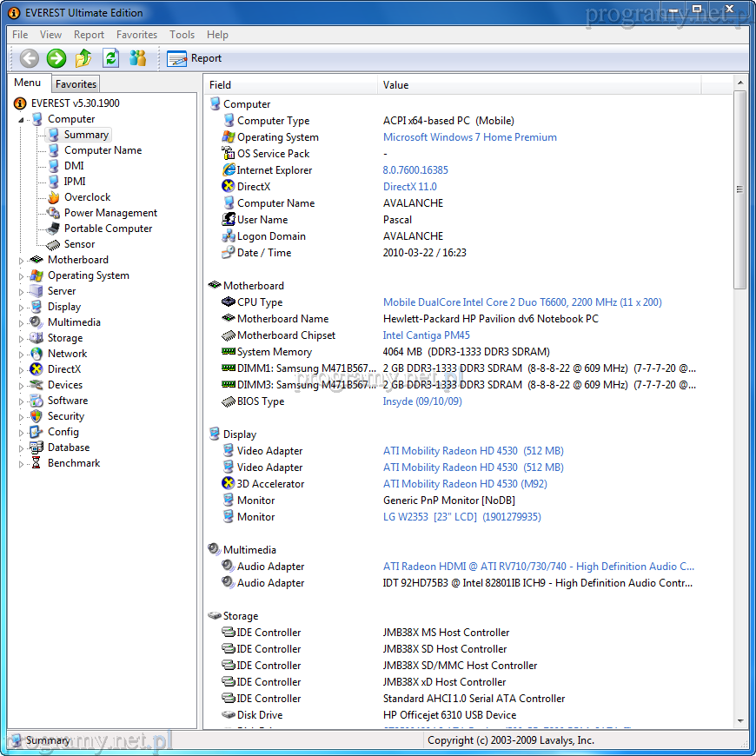756x756 pixels.
Task: Expand the DirectX tree node
Action: coord(22,369)
